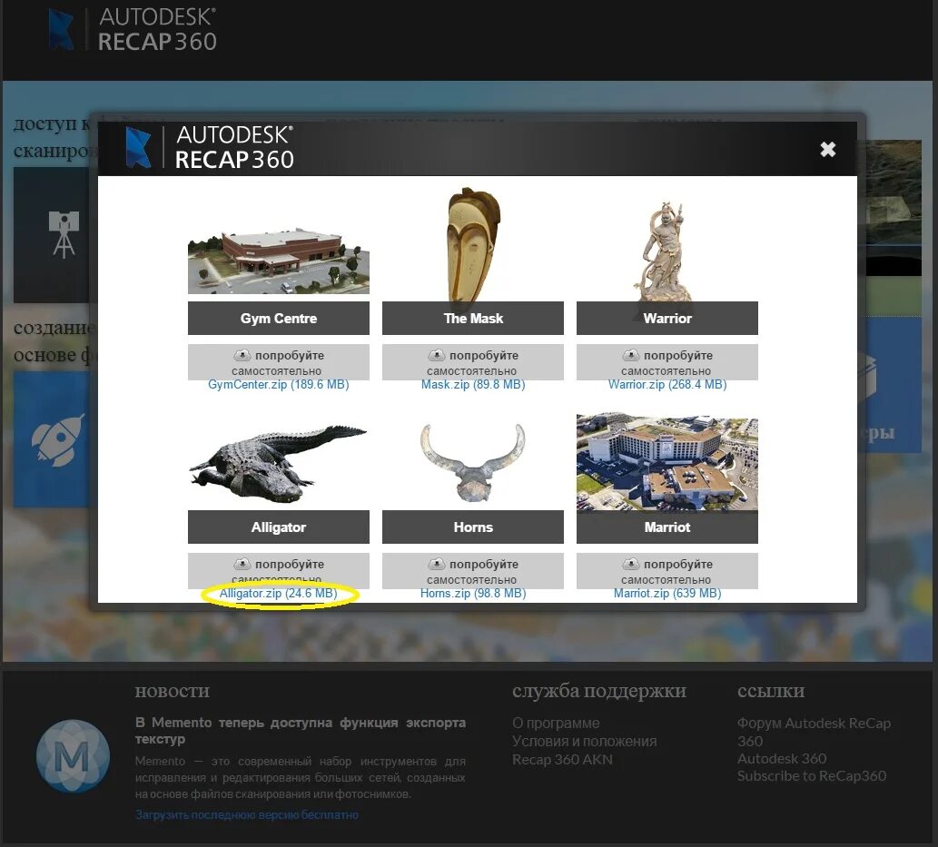Download Mask.zip (89.8 MB)
The image size is (938, 847).
[x=472, y=385]
